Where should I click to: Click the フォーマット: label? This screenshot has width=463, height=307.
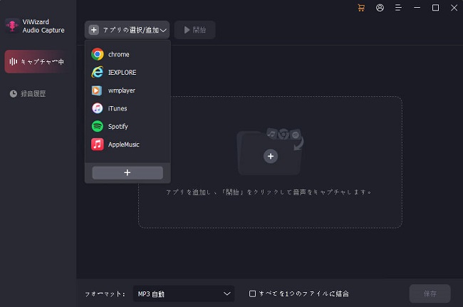[105, 294]
